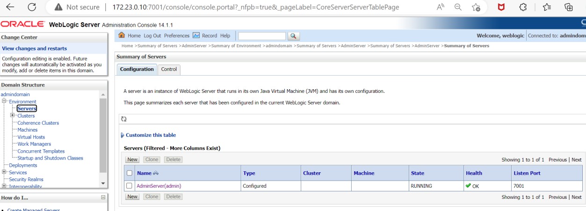Viewport: 586px width, 211px height.
Task: Open browser extensions puzzle icon
Action: 523,7
